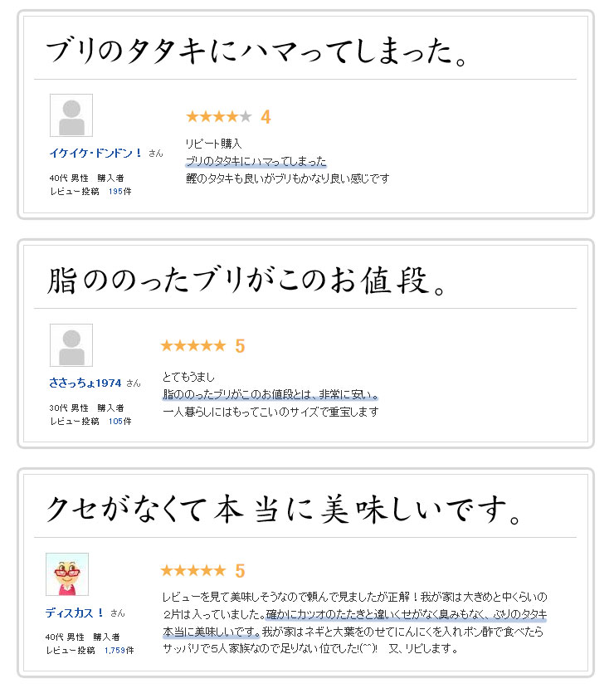
Task: Open reviewer profile イケイケ・ドンドン！
Action: [x=96, y=154]
